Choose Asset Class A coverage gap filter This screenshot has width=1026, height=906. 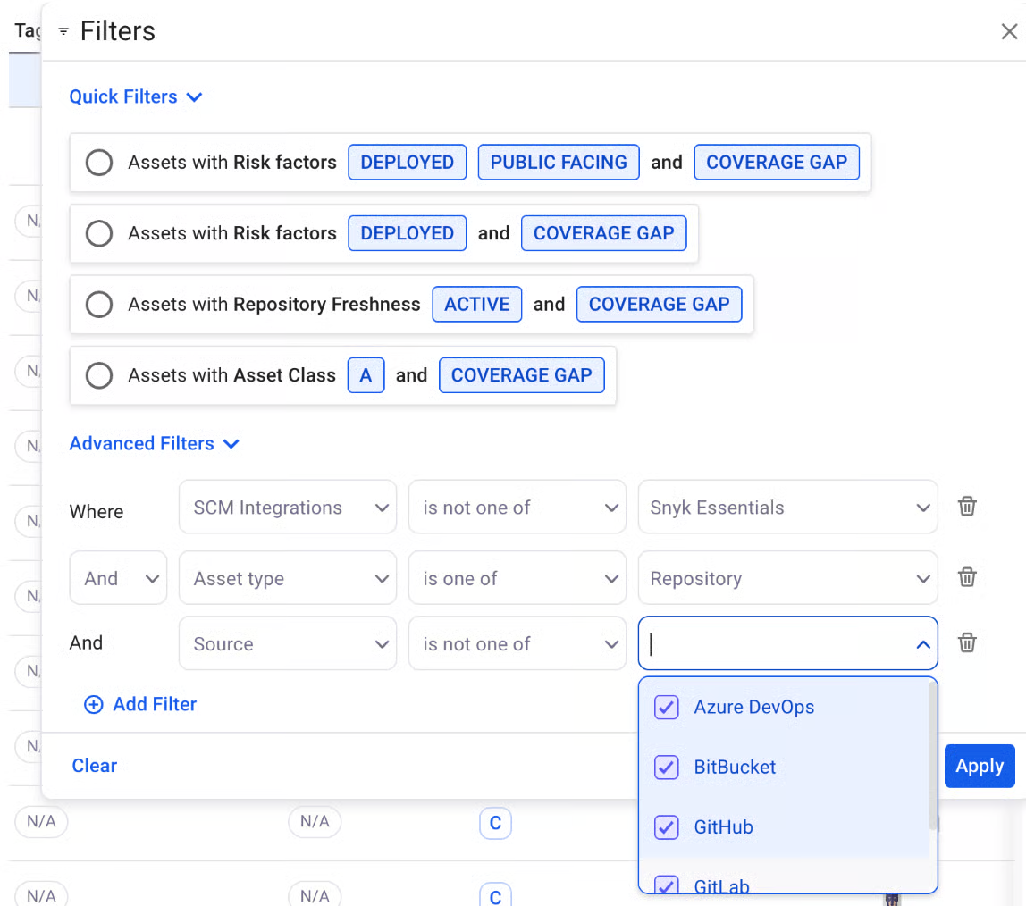pyautogui.click(x=98, y=375)
